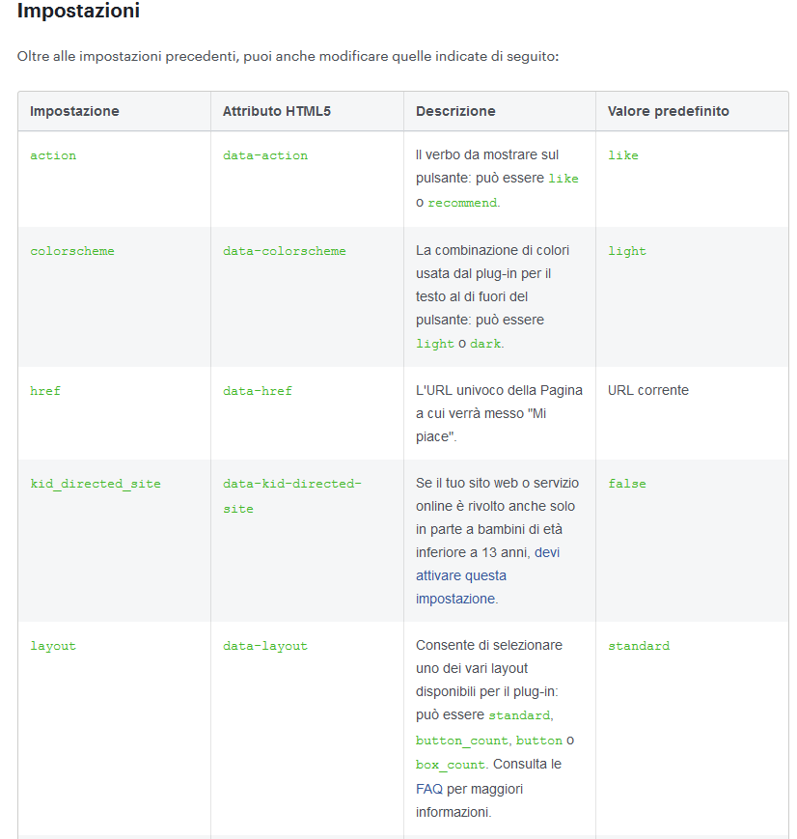Click the Impostazioni heading

pos(78,11)
